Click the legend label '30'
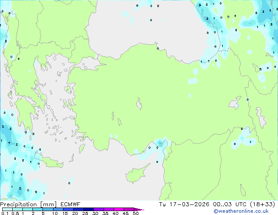The image size is (278, 215). click(x=95, y=213)
